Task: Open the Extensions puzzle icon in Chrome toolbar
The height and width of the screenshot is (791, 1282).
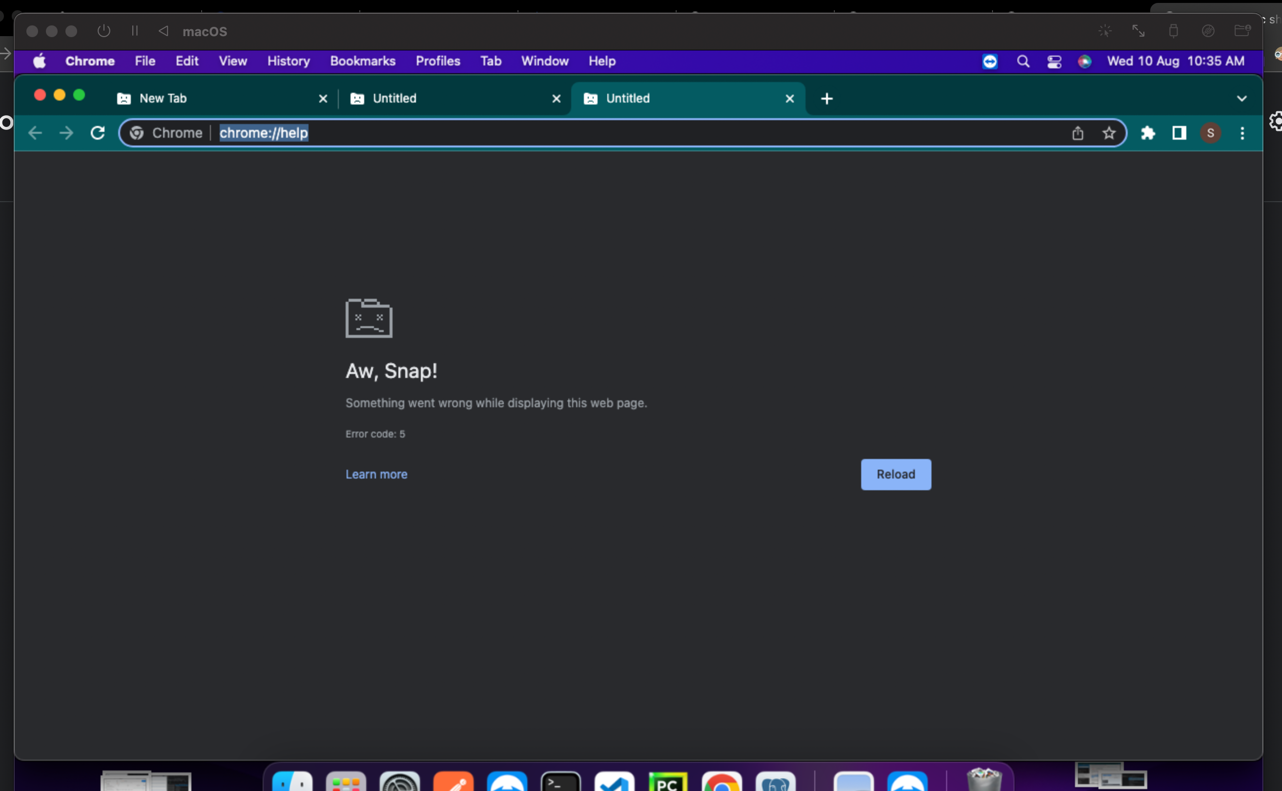Action: point(1148,132)
